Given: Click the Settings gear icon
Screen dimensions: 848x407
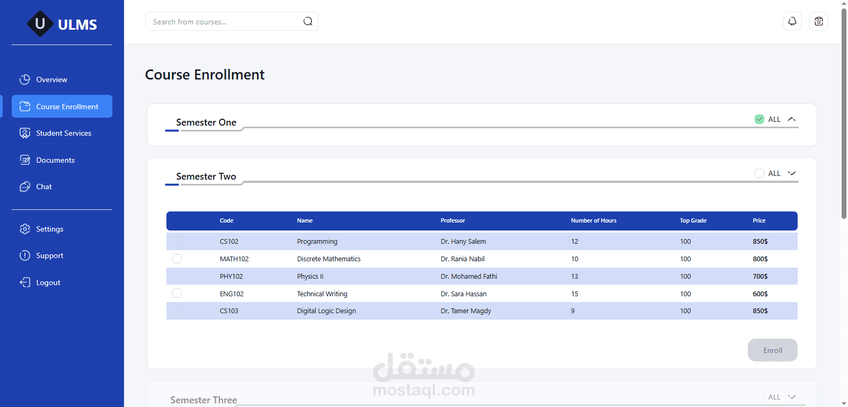Looking at the screenshot, I should coord(25,229).
